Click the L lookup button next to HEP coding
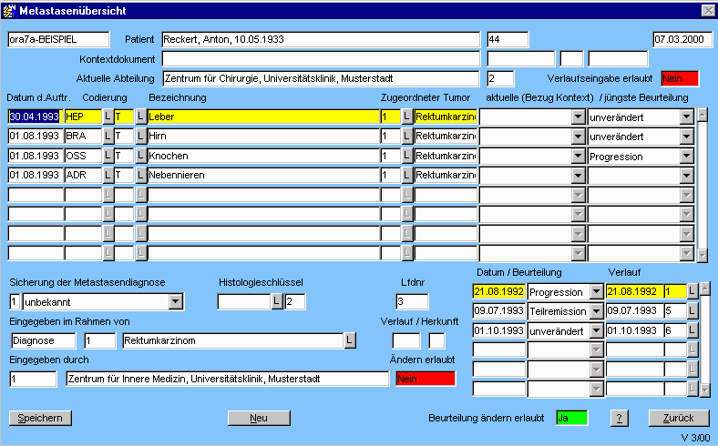Screen dimensions: 718x446 (108, 117)
